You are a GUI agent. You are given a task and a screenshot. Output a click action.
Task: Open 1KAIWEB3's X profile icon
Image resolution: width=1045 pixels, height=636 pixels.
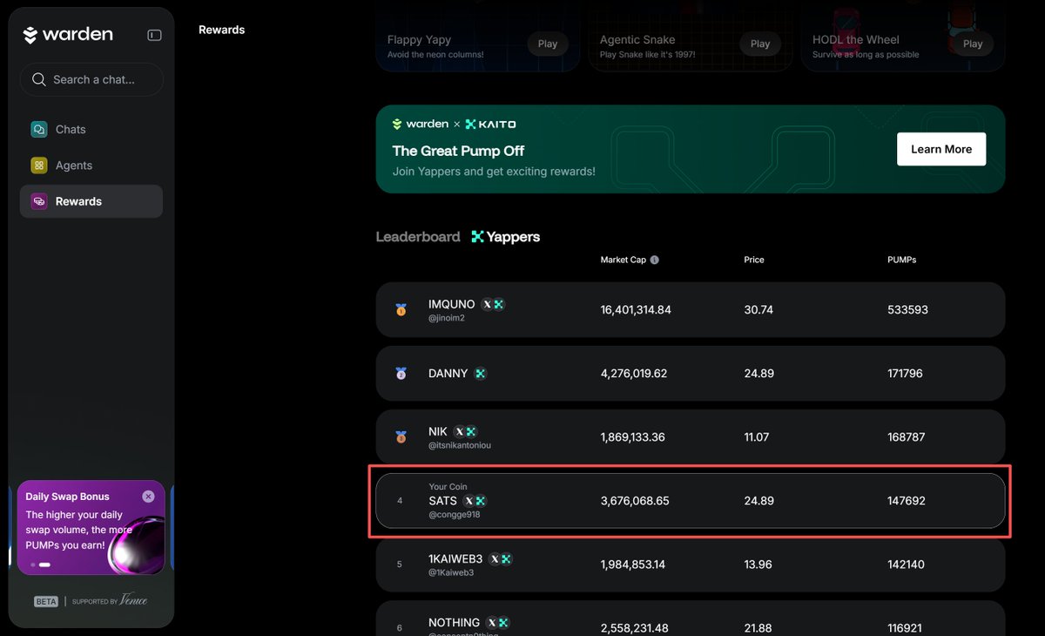click(x=496, y=558)
